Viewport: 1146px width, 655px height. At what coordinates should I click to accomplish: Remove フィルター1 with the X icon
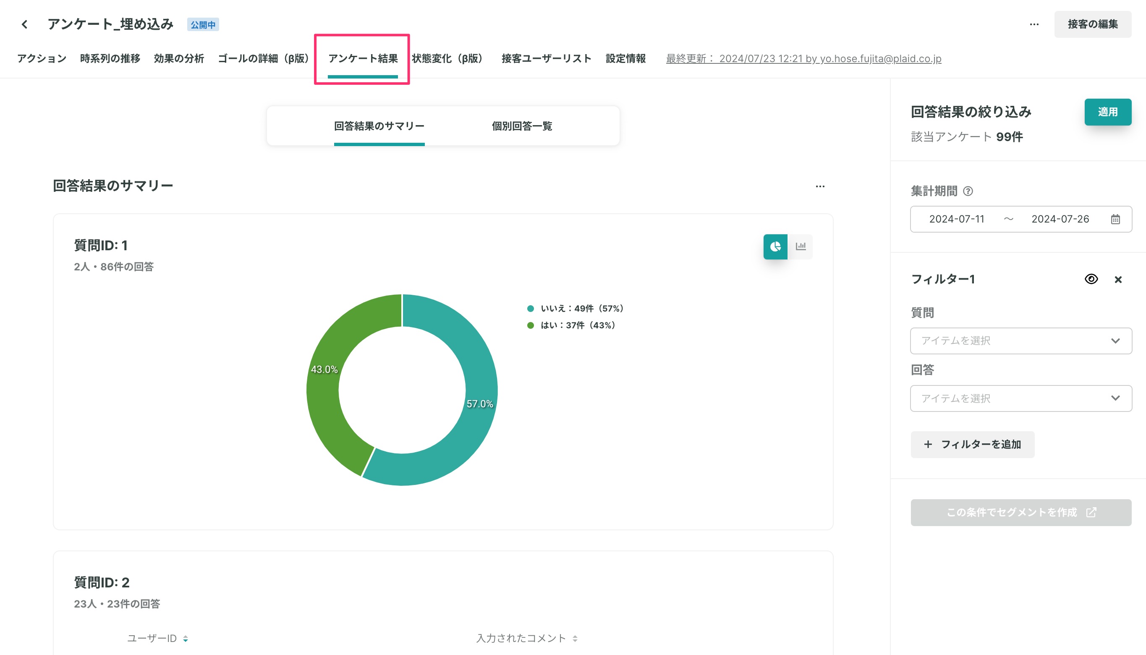tap(1118, 279)
